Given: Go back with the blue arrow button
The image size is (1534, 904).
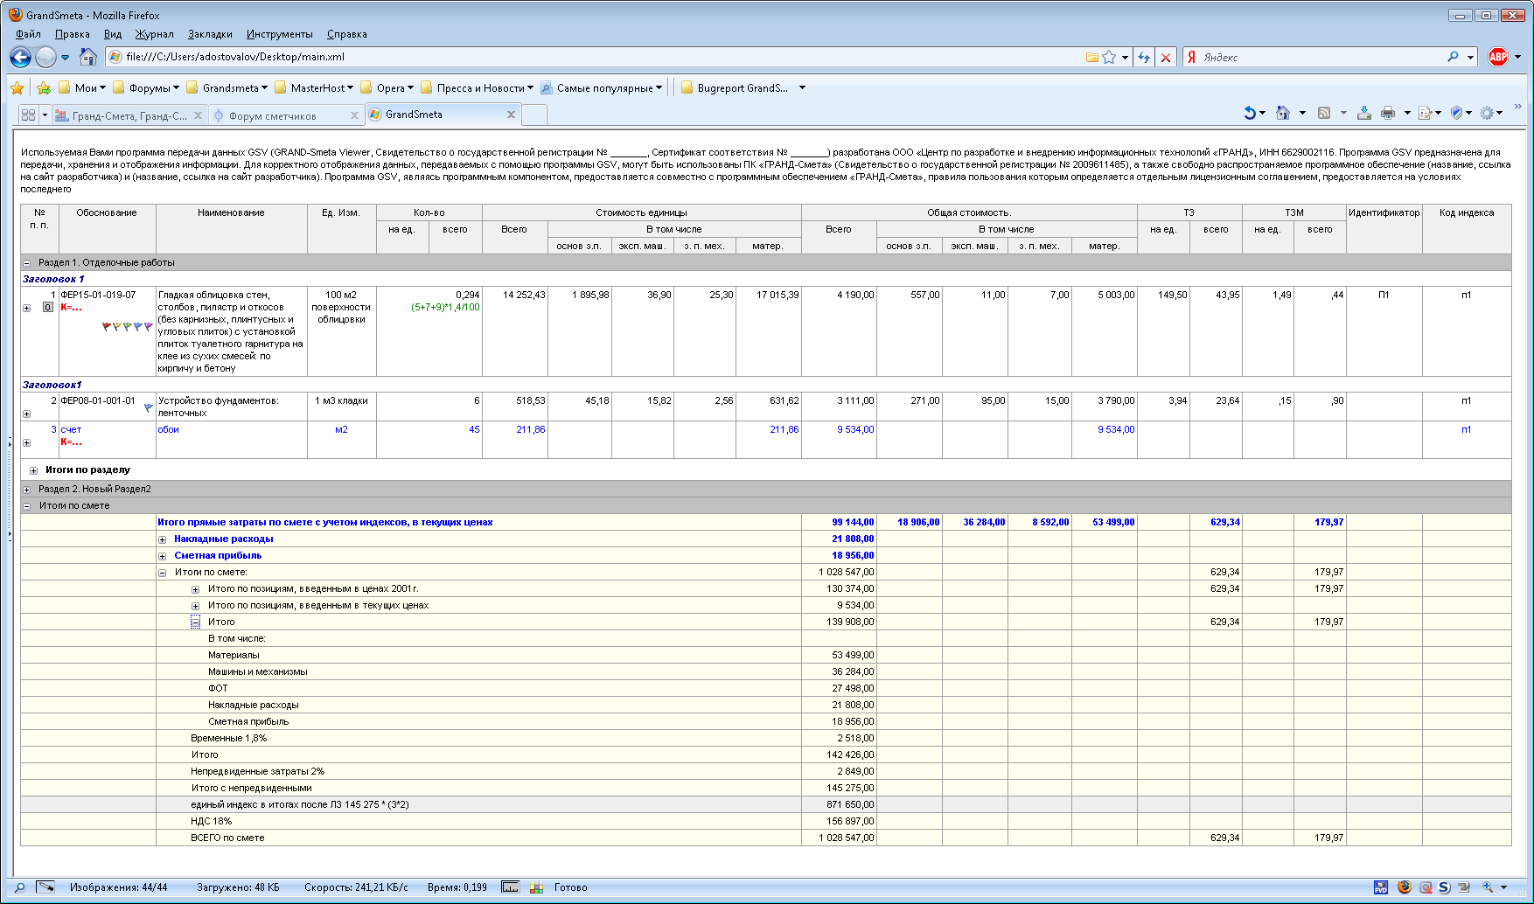Looking at the screenshot, I should click(x=20, y=57).
